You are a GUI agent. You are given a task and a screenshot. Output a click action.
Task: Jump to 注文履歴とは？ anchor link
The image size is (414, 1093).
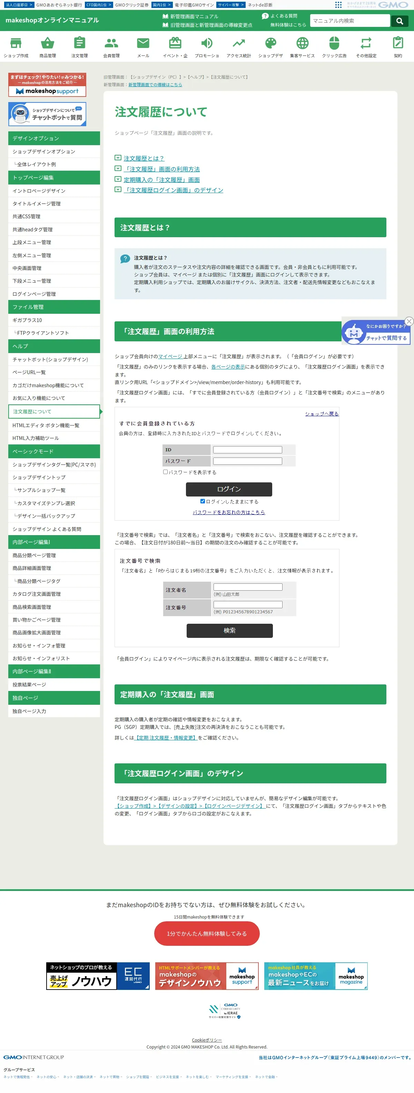[144, 158]
